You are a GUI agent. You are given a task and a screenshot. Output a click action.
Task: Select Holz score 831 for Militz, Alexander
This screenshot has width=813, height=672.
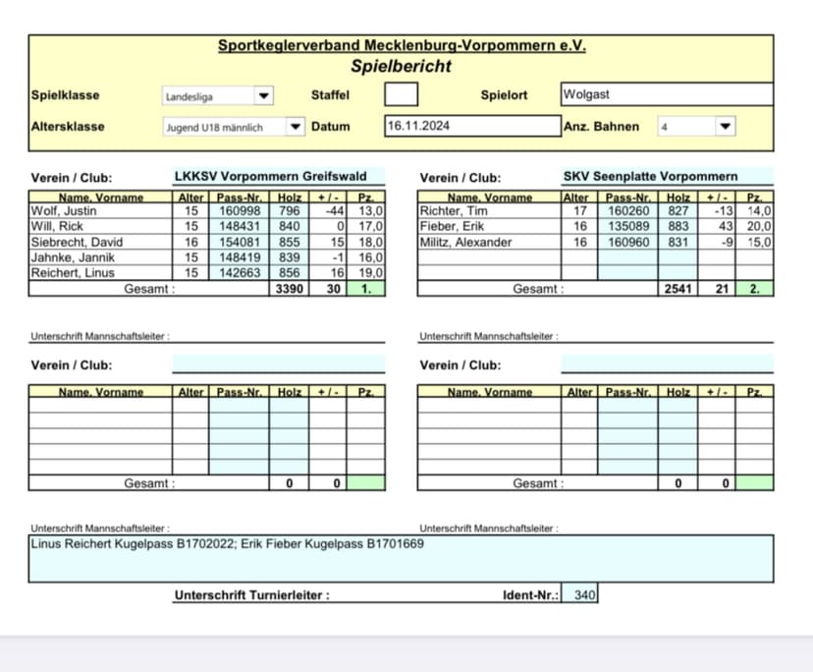(x=677, y=242)
